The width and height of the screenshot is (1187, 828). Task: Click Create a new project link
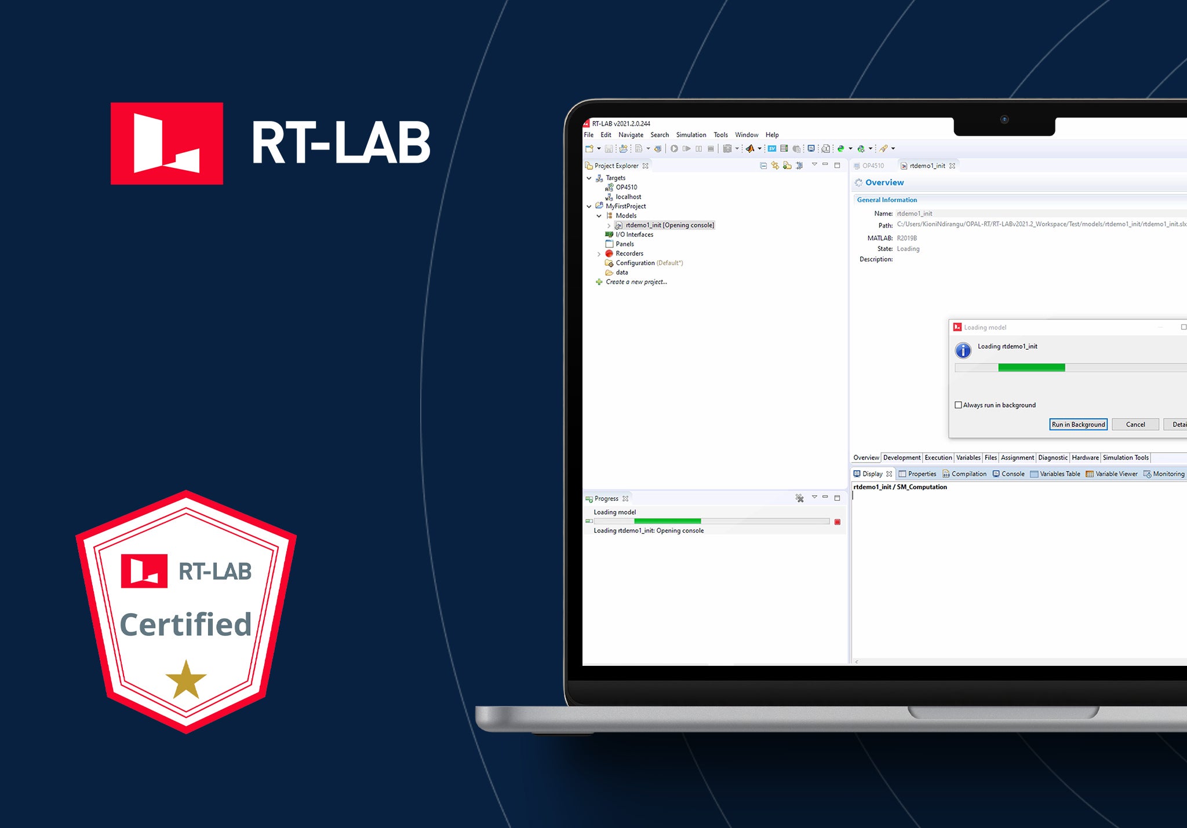coord(636,282)
